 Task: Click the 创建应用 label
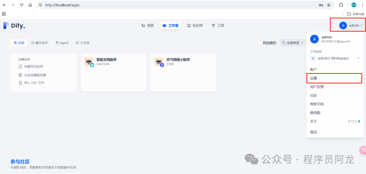[x=24, y=60]
